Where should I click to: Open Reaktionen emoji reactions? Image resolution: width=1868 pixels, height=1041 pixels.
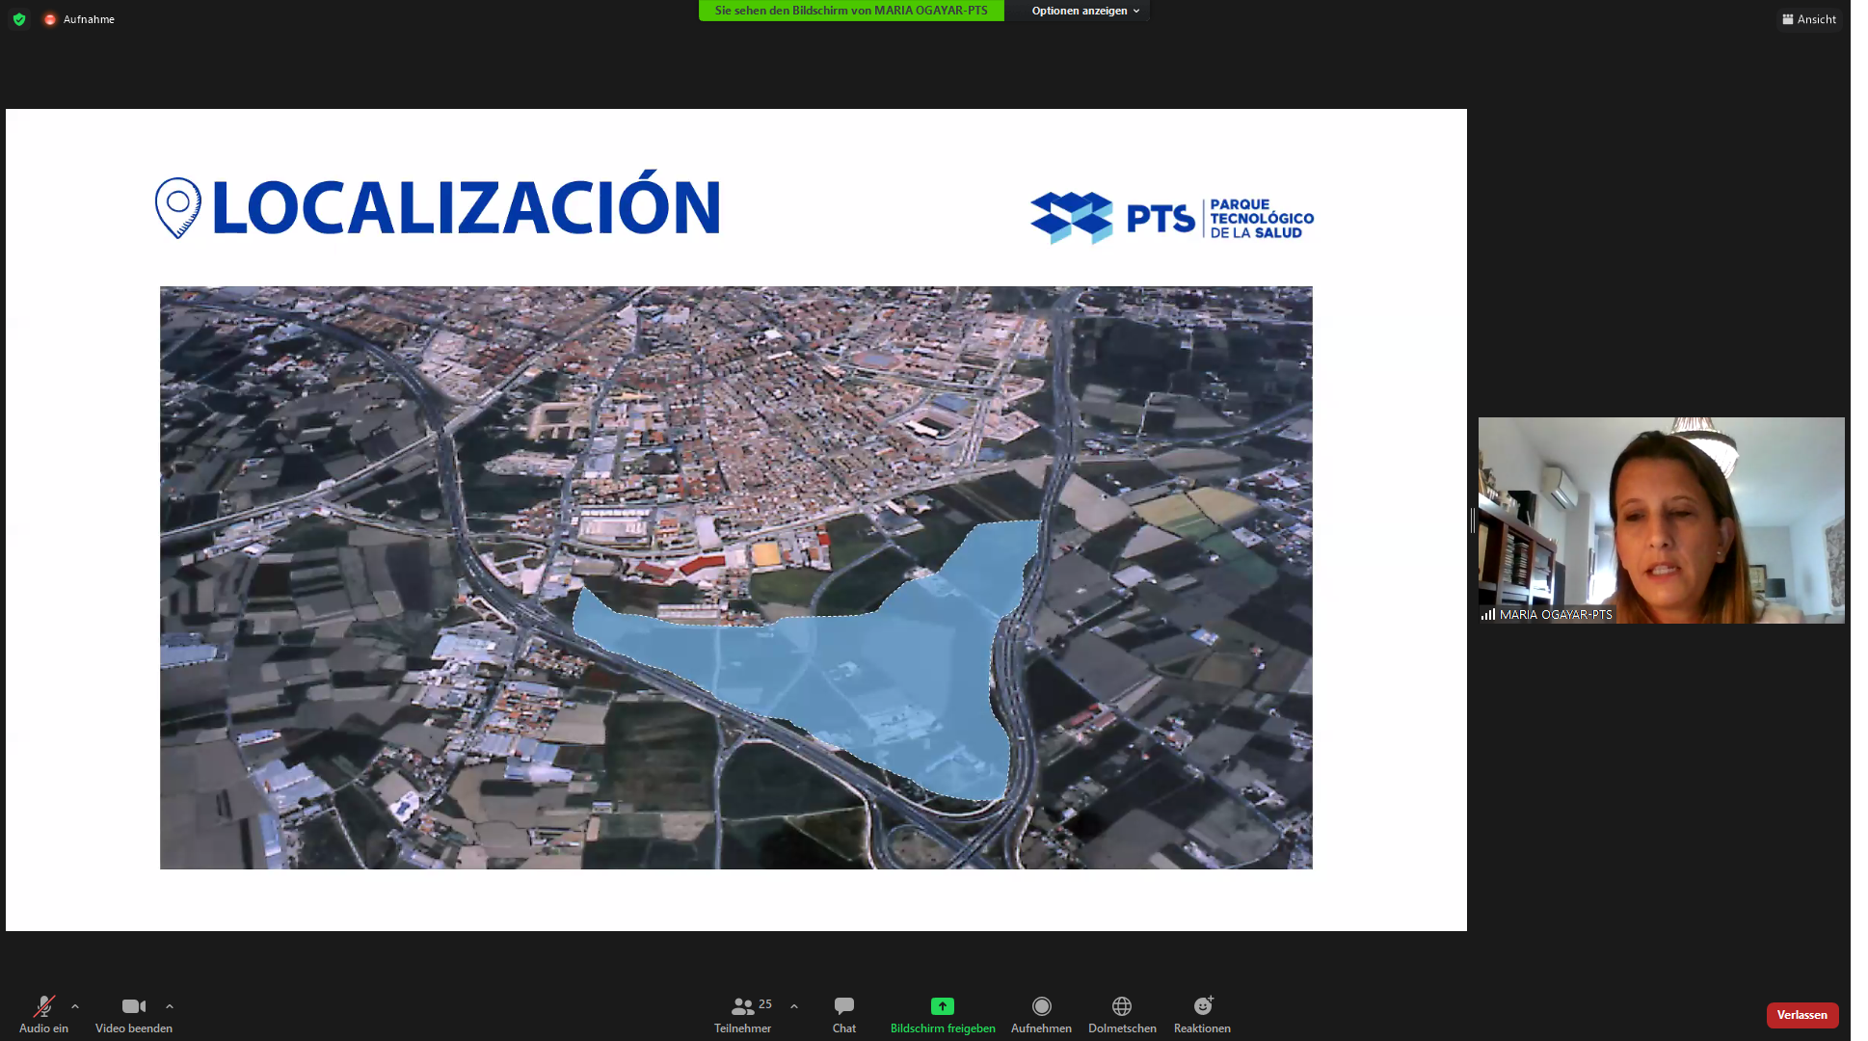coord(1202,1007)
